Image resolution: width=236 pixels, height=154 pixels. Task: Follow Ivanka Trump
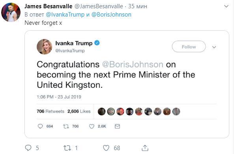click(189, 47)
